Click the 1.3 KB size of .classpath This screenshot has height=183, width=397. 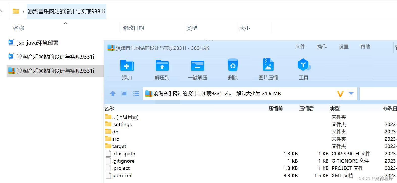290,154
